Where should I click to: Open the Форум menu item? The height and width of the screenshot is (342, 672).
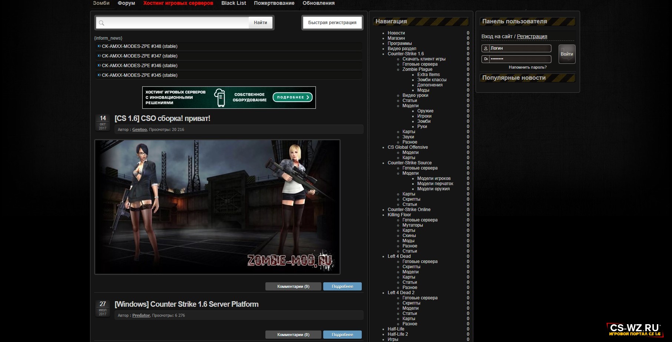126,3
